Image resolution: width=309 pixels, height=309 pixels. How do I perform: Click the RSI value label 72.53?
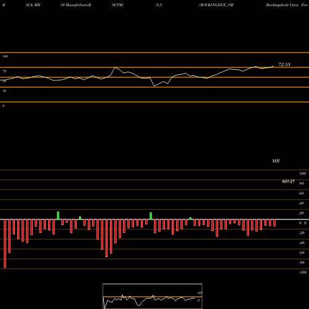[x=284, y=64]
